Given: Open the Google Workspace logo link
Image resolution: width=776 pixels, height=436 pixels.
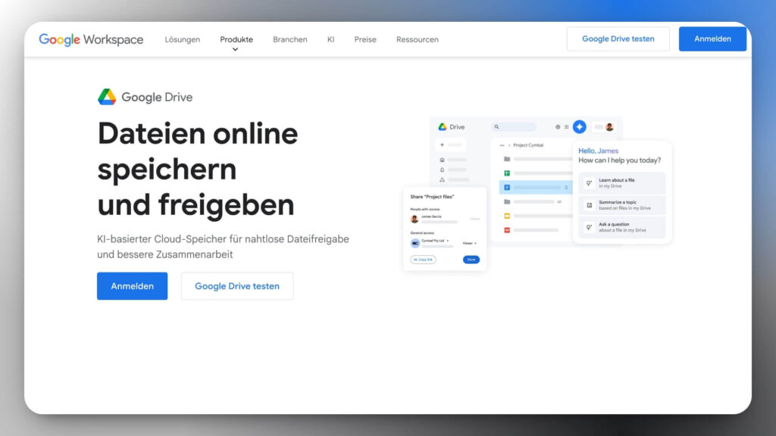Looking at the screenshot, I should (91, 39).
